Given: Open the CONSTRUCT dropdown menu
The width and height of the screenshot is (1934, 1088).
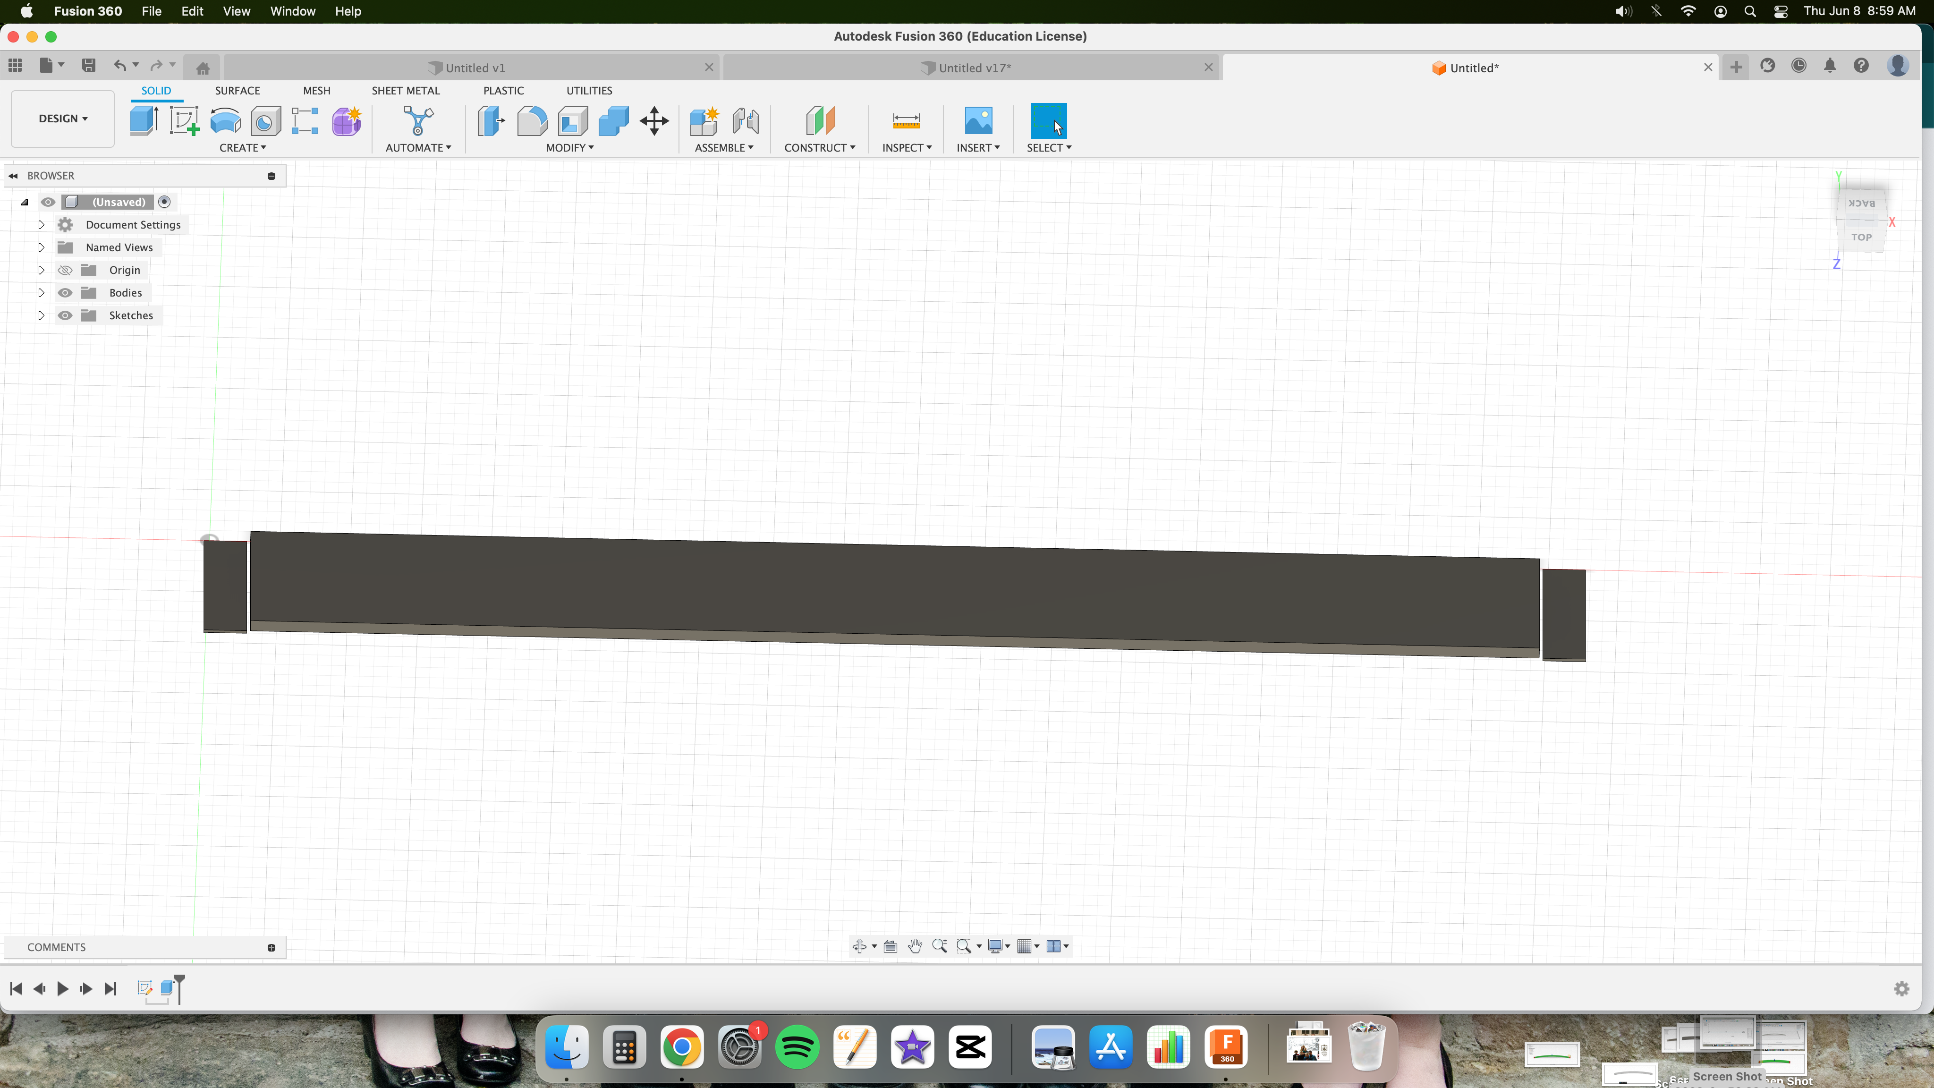Looking at the screenshot, I should (x=820, y=148).
